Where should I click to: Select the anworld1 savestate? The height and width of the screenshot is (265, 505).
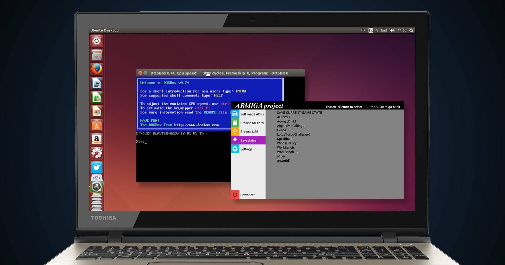tap(284, 161)
